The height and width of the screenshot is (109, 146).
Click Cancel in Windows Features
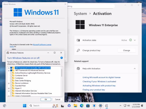click(58, 99)
